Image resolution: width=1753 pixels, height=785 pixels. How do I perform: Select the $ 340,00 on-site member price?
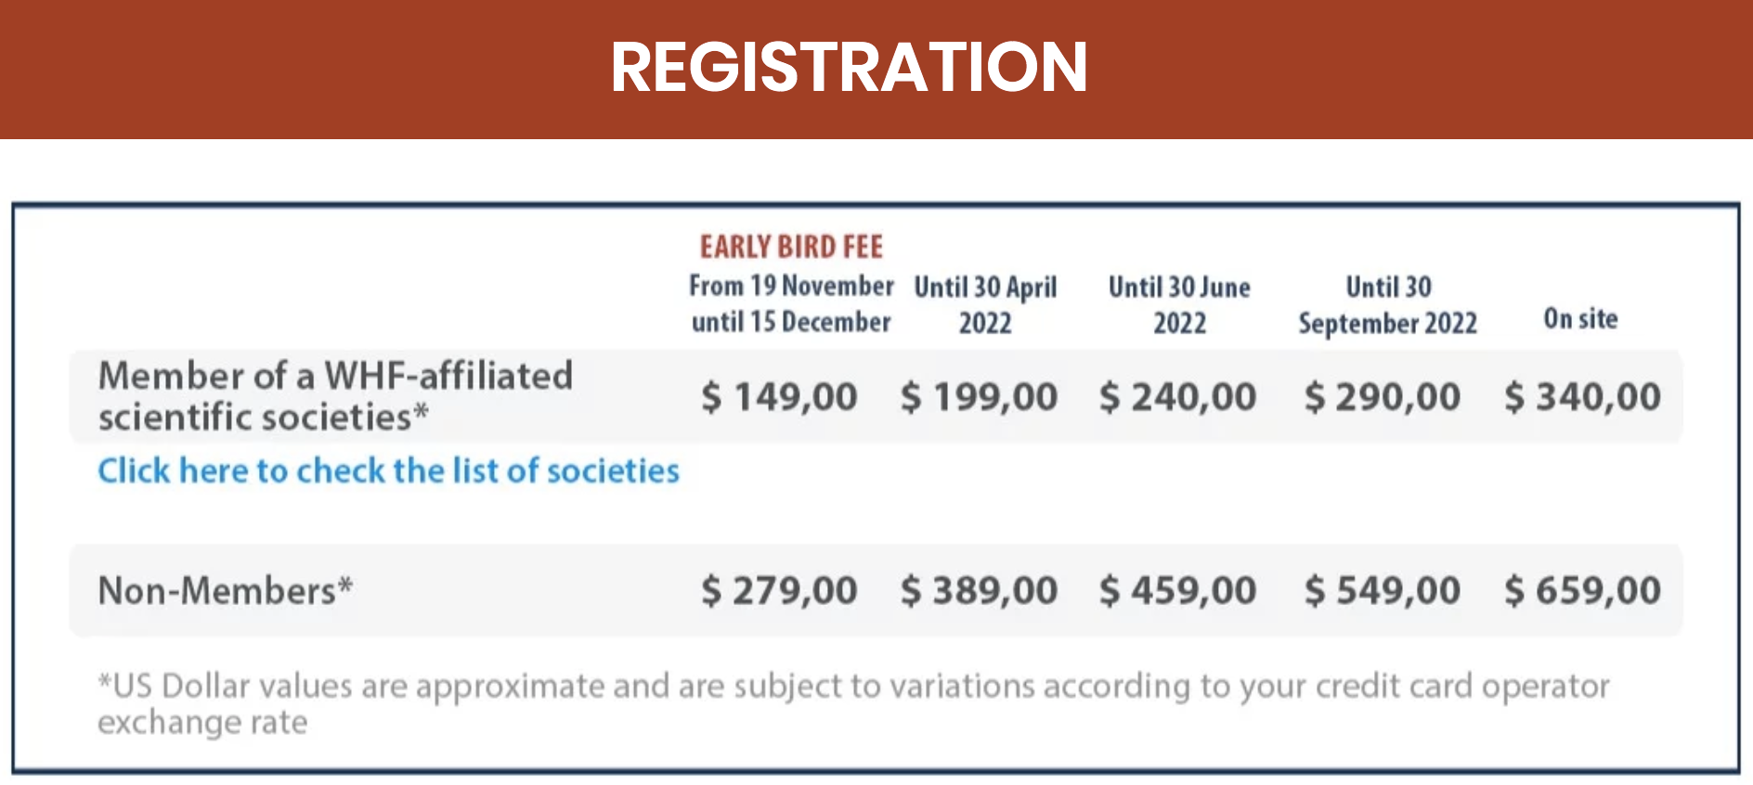[1582, 397]
